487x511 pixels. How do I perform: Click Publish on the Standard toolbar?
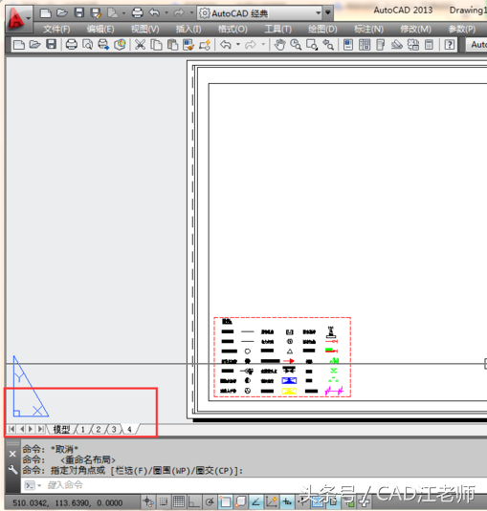click(103, 44)
